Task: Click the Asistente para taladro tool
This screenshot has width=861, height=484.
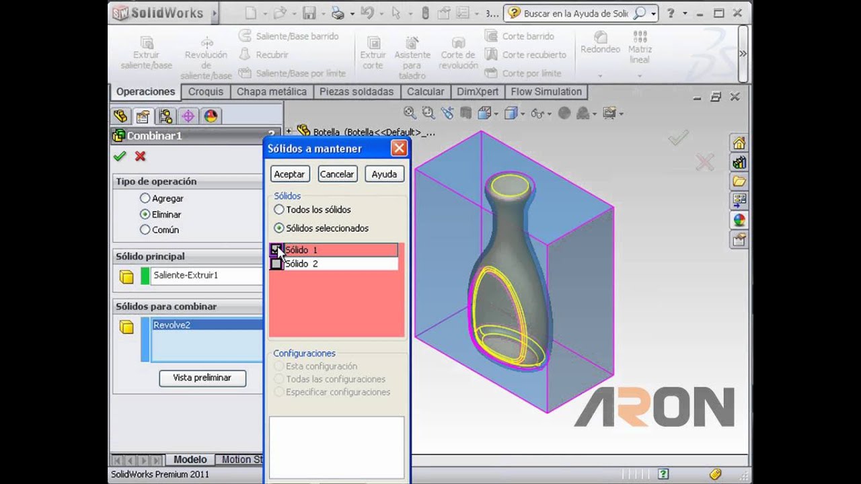Action: tap(412, 57)
